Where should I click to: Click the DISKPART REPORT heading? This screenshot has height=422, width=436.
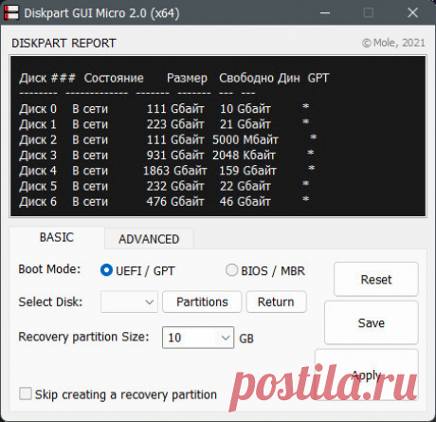point(64,43)
